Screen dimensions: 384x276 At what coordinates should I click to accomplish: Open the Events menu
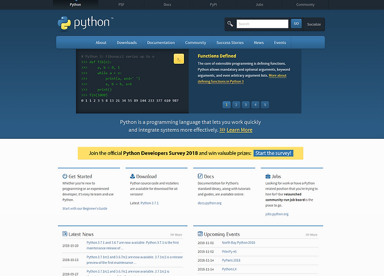coord(280,43)
